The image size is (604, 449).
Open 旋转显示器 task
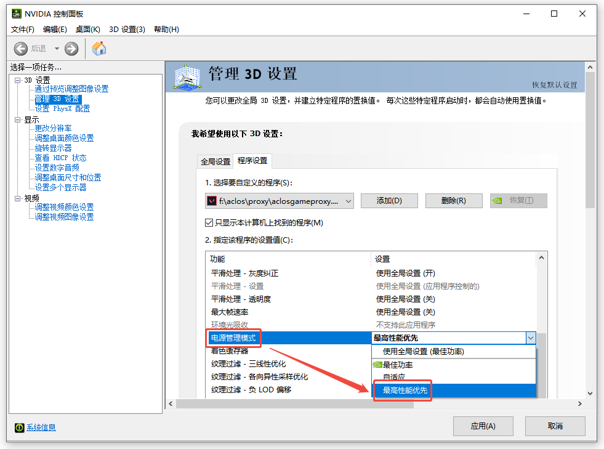[53, 148]
